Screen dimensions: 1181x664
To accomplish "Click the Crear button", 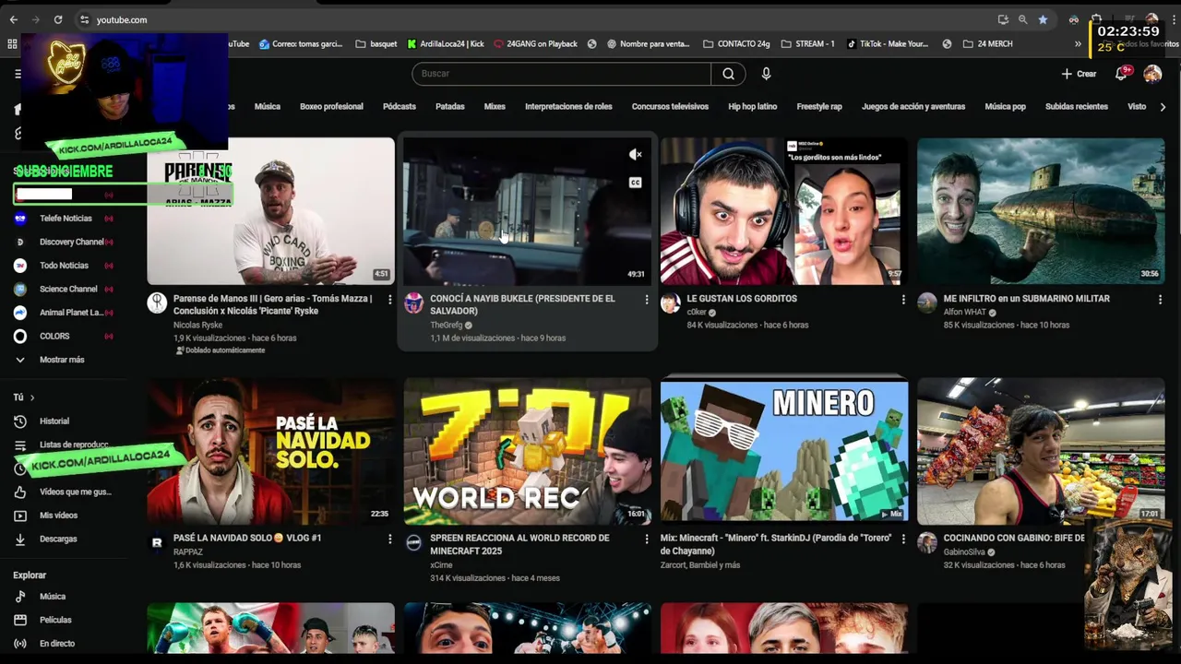I will pos(1079,74).
